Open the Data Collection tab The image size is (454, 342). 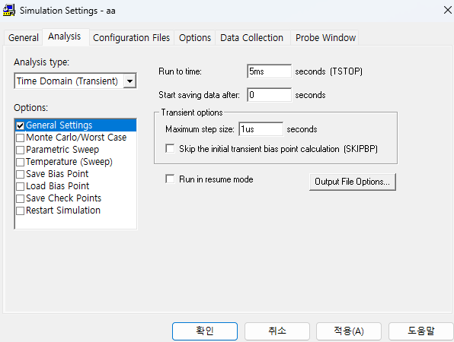(252, 38)
